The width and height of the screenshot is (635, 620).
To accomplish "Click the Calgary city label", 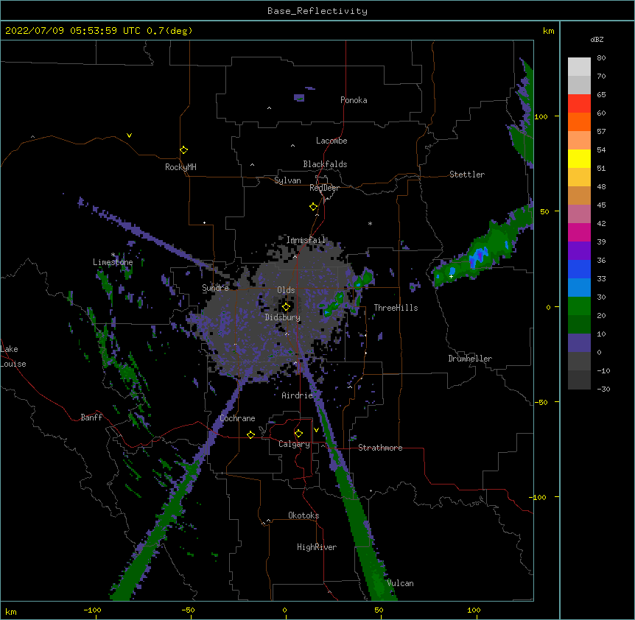I will [294, 444].
